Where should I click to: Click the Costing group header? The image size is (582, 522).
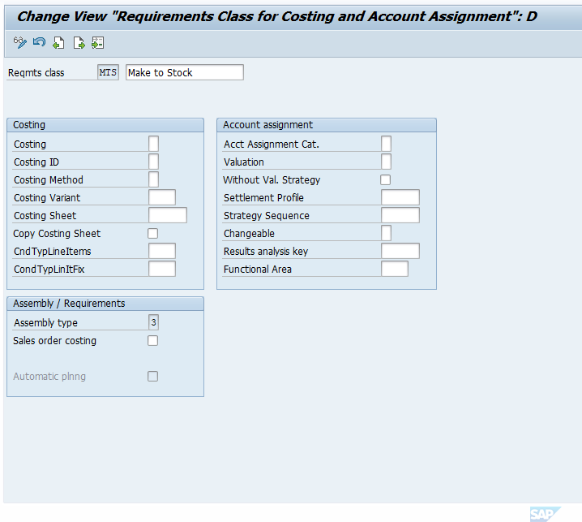[105, 125]
